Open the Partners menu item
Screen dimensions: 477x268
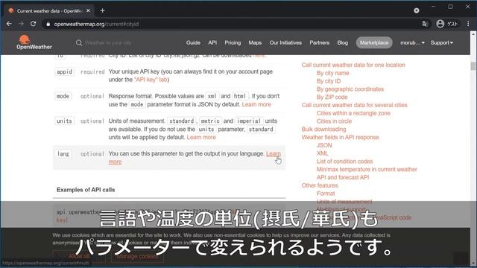click(320, 43)
